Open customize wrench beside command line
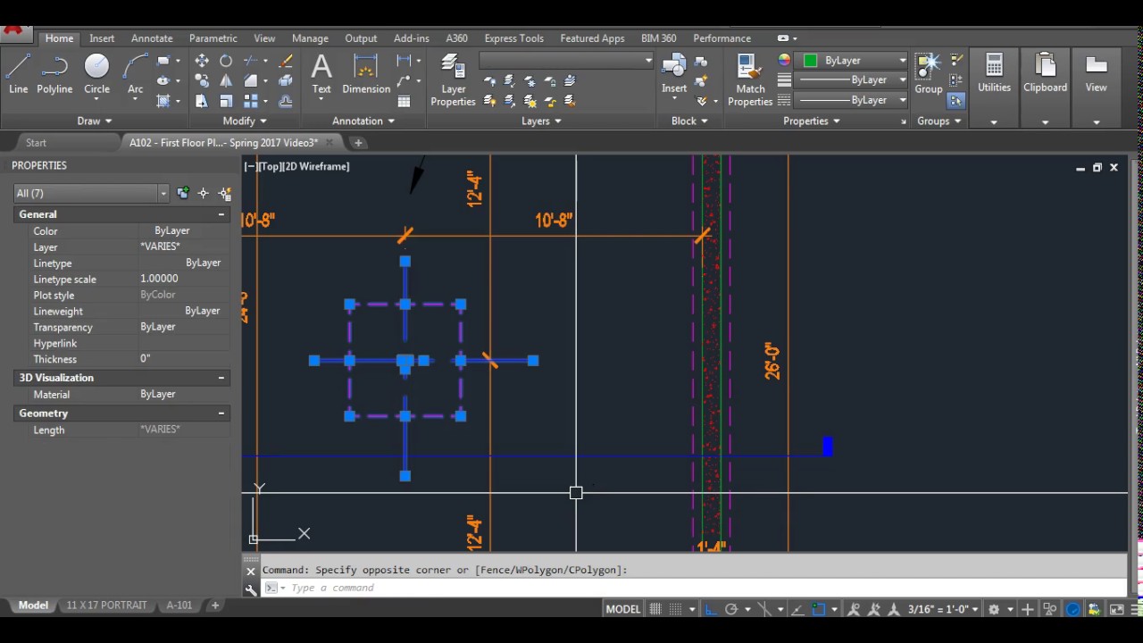This screenshot has height=643, width=1143. point(251,588)
